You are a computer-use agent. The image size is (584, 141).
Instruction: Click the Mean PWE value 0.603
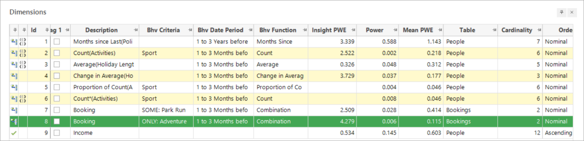[x=421, y=133]
